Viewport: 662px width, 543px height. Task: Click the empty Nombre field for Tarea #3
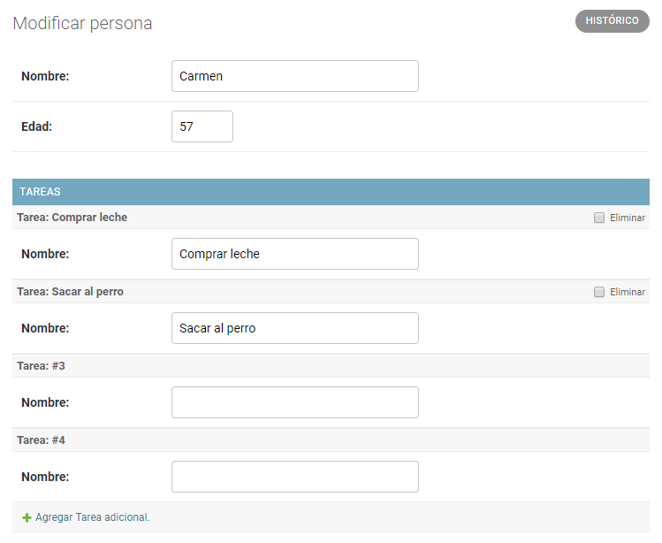[x=294, y=402]
